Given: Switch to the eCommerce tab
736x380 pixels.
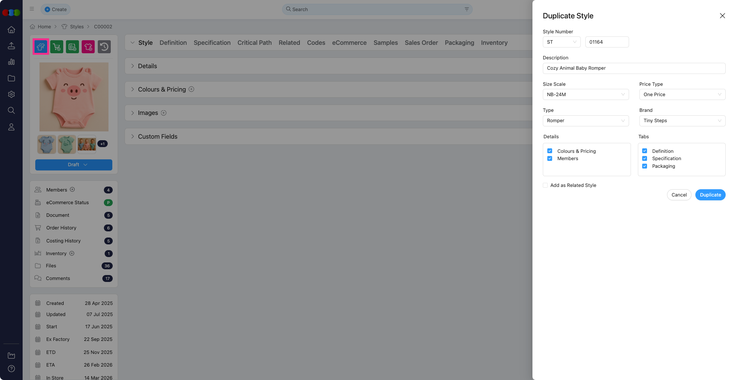Looking at the screenshot, I should (x=349, y=43).
